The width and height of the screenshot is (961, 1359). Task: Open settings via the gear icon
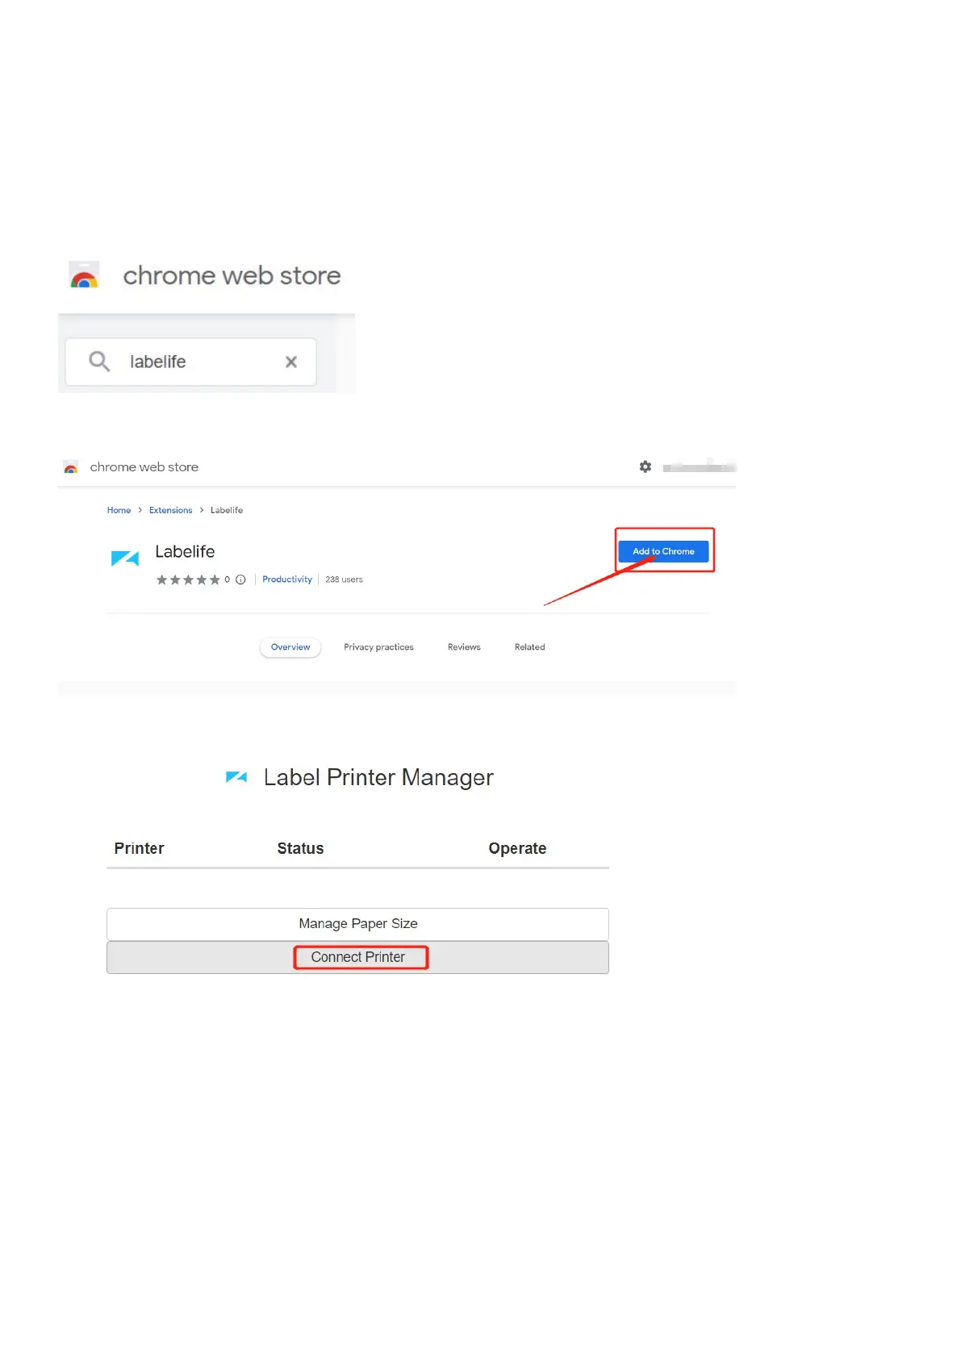pyautogui.click(x=646, y=467)
